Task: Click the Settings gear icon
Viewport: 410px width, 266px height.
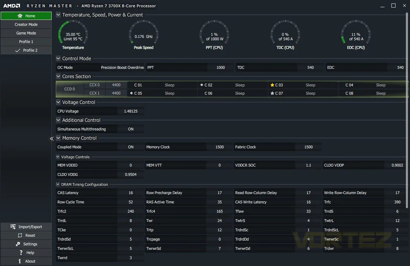Action: (18, 244)
